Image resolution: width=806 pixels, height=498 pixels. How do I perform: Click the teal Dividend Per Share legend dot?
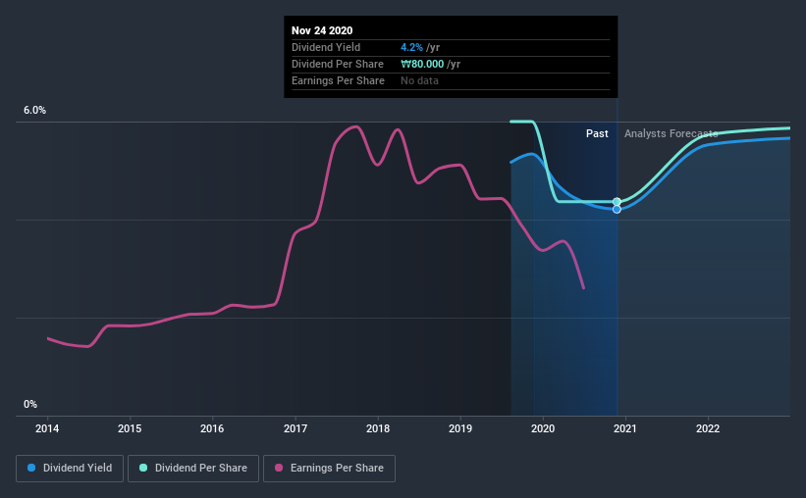coord(143,468)
